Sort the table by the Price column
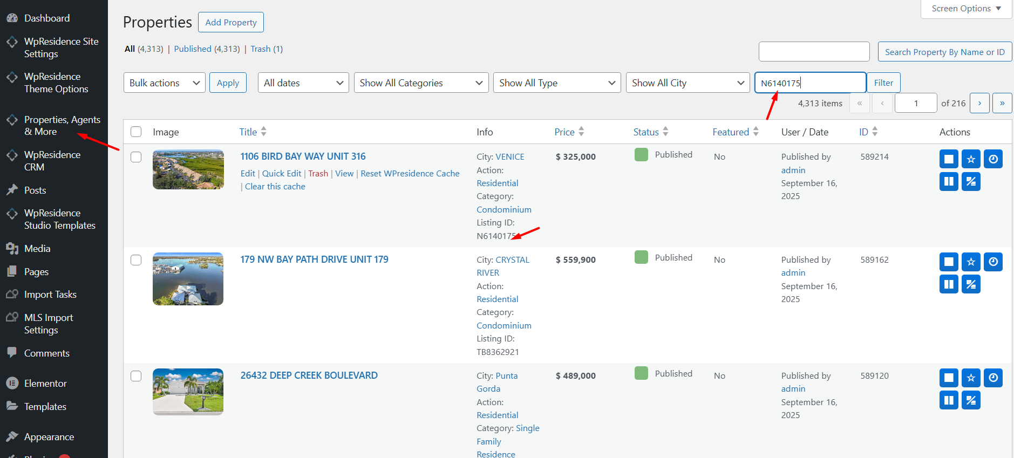This screenshot has height=458, width=1014. [x=564, y=132]
